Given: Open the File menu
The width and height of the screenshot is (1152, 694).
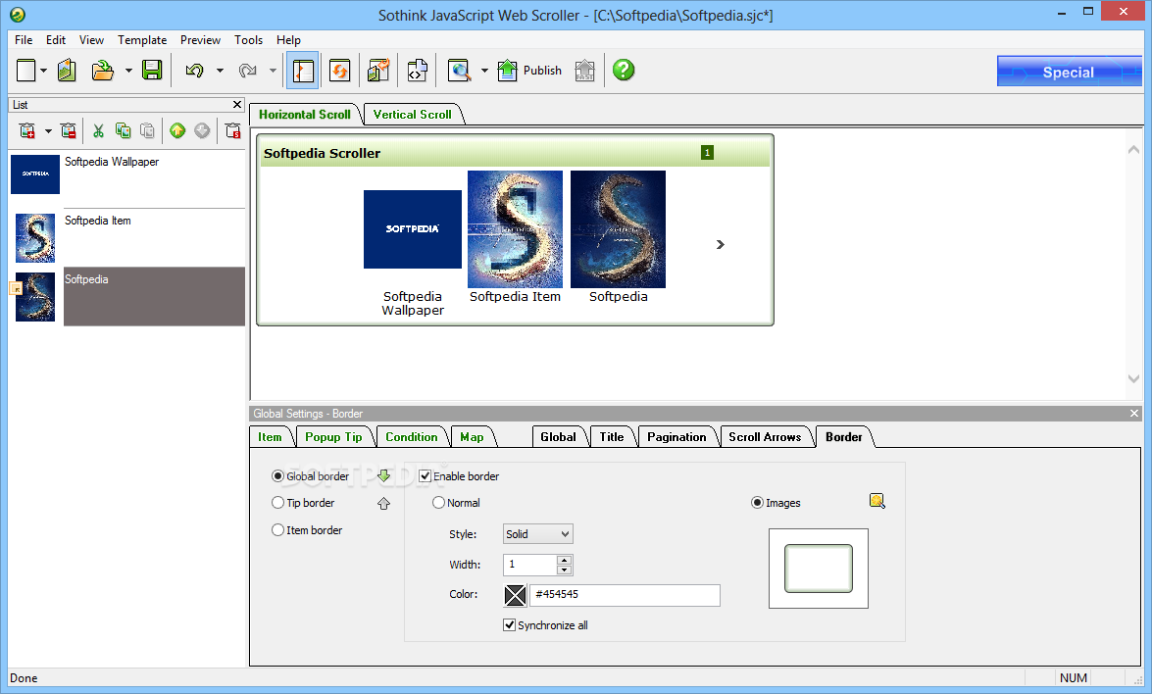Looking at the screenshot, I should pyautogui.click(x=24, y=39).
